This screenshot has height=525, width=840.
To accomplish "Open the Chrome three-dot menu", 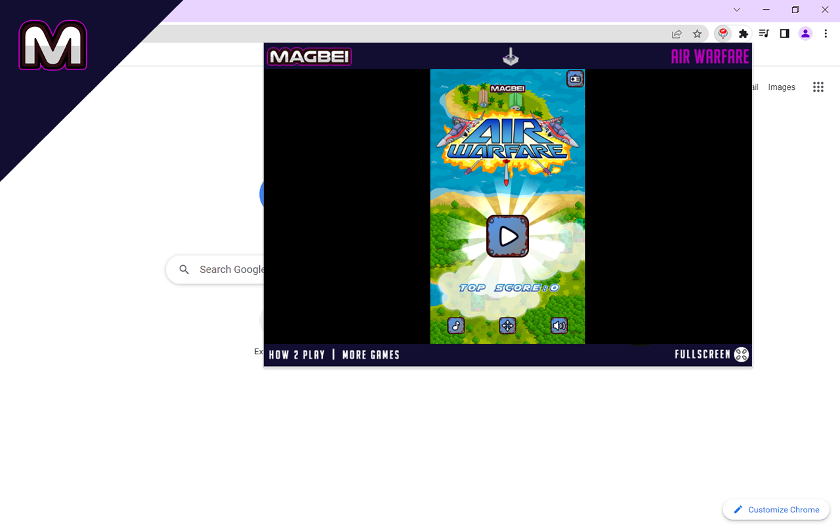I will (826, 33).
